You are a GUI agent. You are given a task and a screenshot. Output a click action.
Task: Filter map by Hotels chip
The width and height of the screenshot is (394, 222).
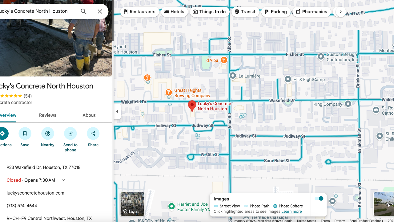[x=175, y=12]
